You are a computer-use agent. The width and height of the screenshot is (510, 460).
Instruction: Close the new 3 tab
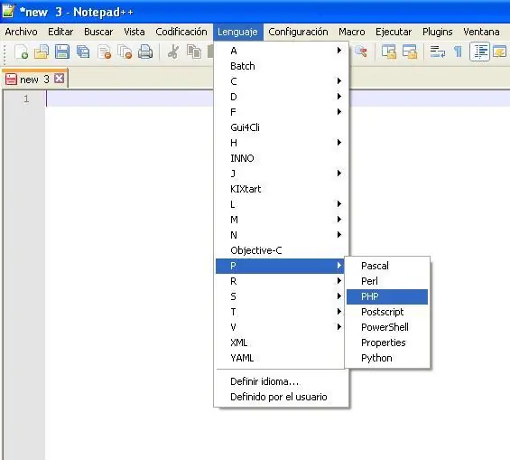[x=60, y=79]
